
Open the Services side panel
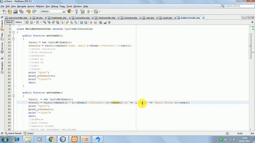(2, 48)
